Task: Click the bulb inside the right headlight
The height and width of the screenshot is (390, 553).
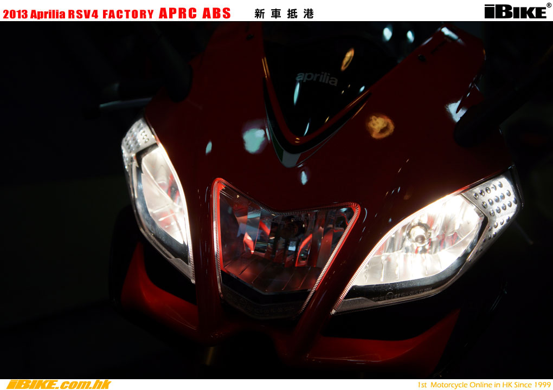Action: (x=416, y=234)
